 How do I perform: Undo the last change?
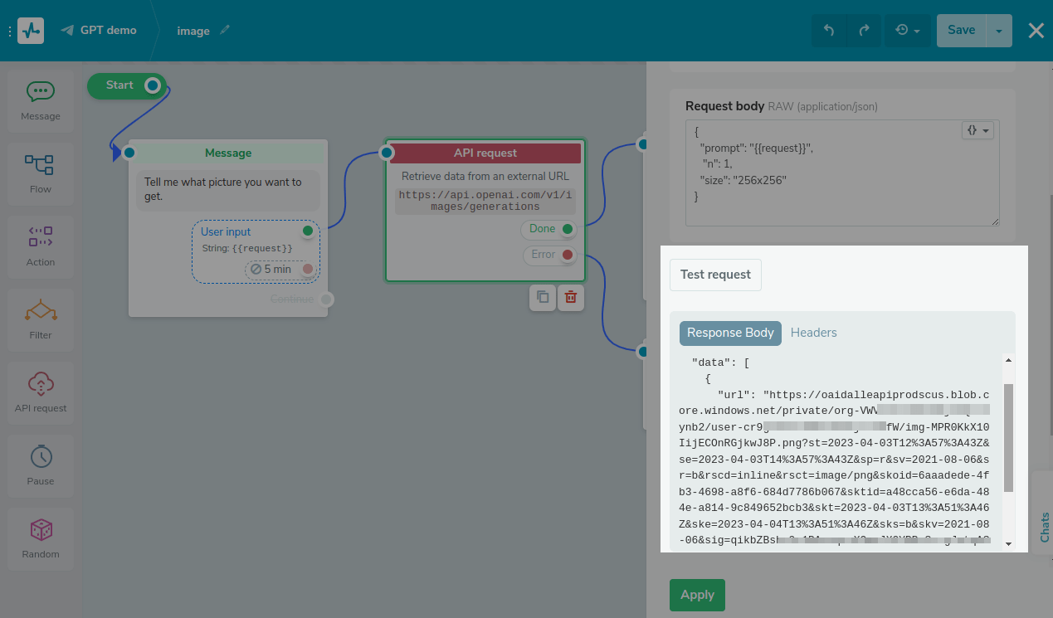(x=829, y=30)
